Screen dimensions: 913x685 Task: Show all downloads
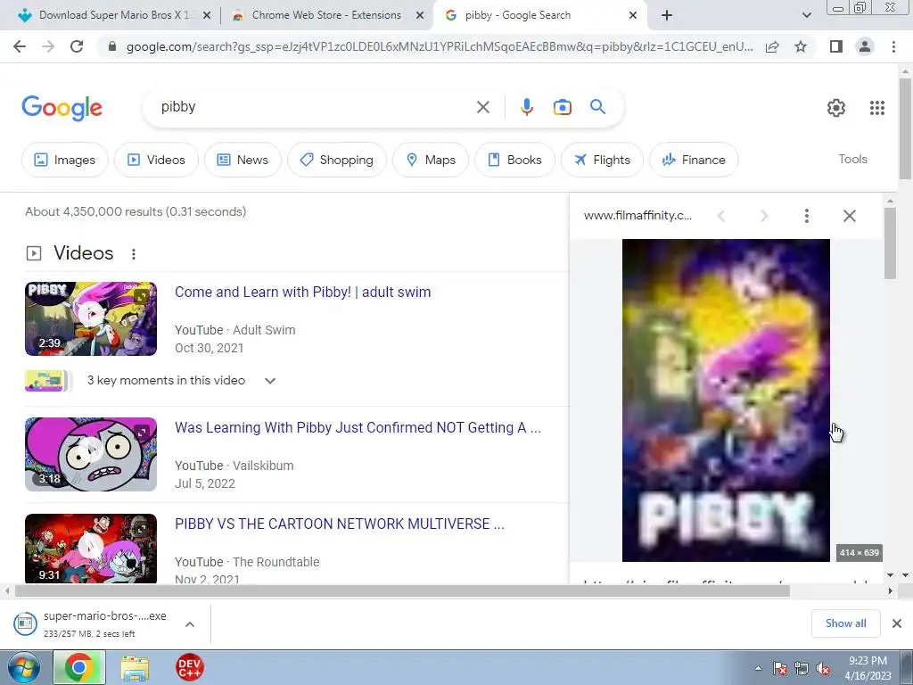click(845, 623)
